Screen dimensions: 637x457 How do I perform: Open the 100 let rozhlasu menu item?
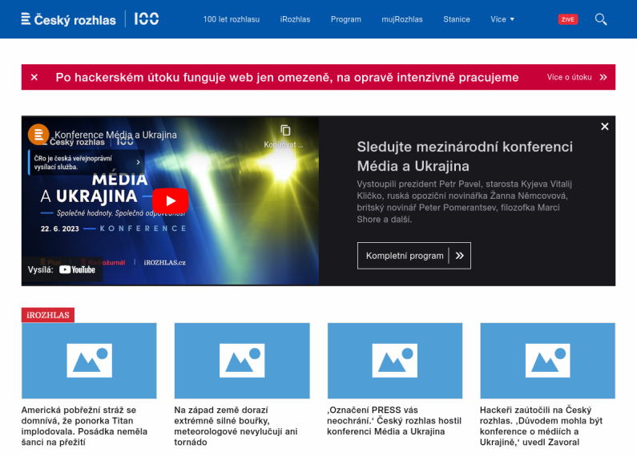[231, 19]
